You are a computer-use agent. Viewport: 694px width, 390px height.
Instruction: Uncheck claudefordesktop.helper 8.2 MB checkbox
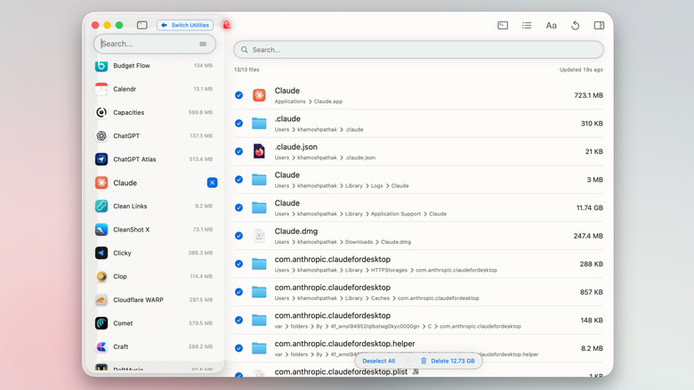click(x=239, y=348)
